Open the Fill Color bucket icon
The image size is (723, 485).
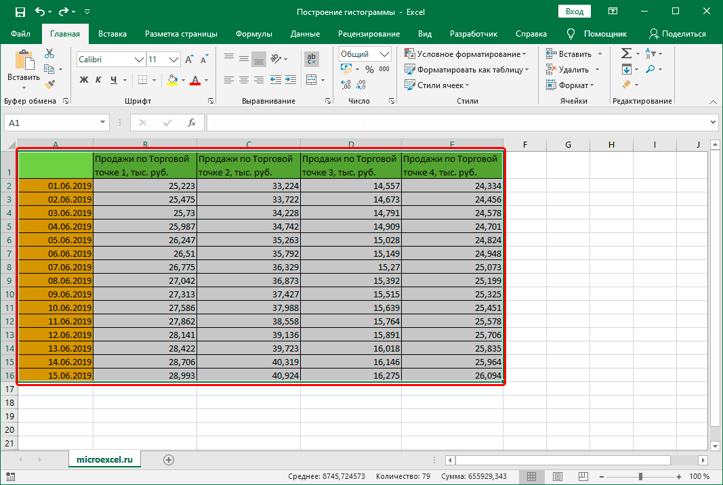[173, 80]
